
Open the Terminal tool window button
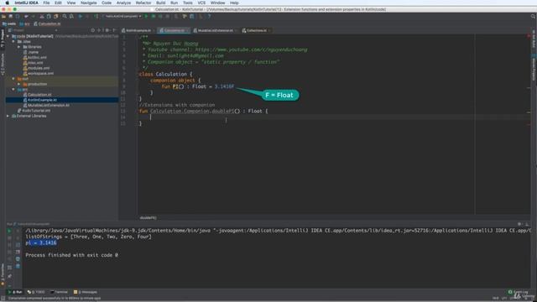point(60,292)
